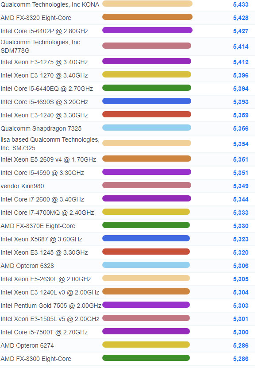Open the Qualcomm Technologies, Inc KONA entry
Viewport: 255px width, 368px height.
pyautogui.click(x=50, y=4)
